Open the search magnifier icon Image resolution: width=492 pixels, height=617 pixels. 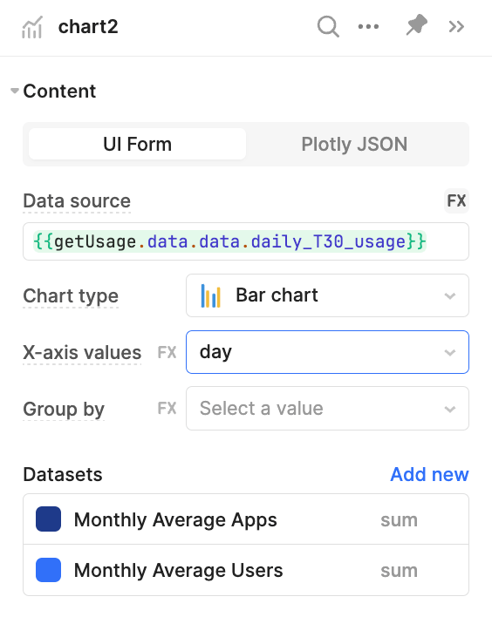click(328, 26)
